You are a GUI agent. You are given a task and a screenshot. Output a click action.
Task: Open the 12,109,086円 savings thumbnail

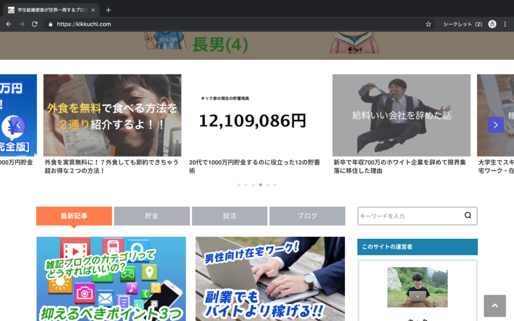[x=256, y=115]
